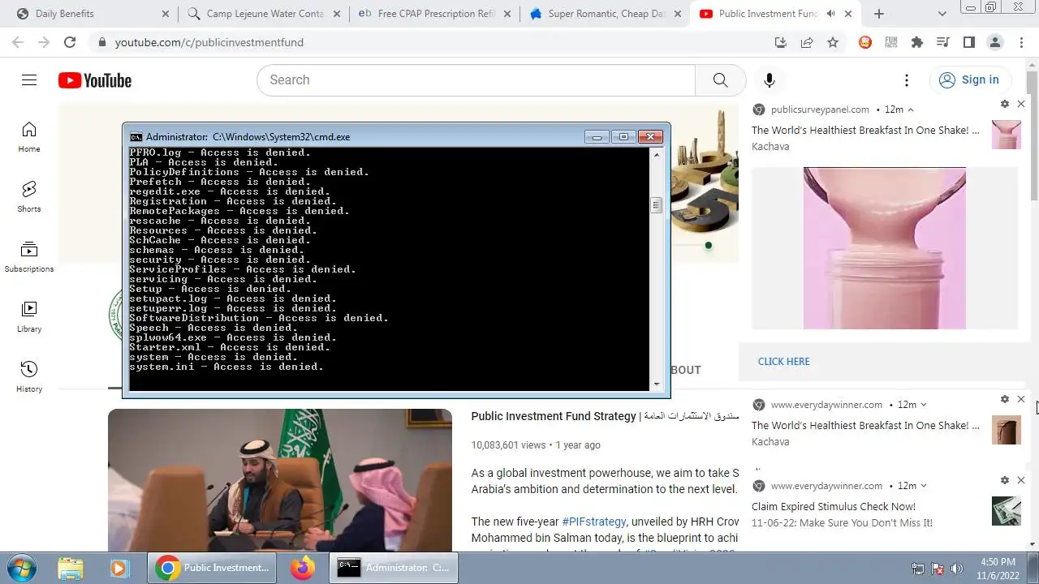1039x584 pixels.
Task: Click the Chrome taskbar button for Public Investment
Action: pos(212,568)
